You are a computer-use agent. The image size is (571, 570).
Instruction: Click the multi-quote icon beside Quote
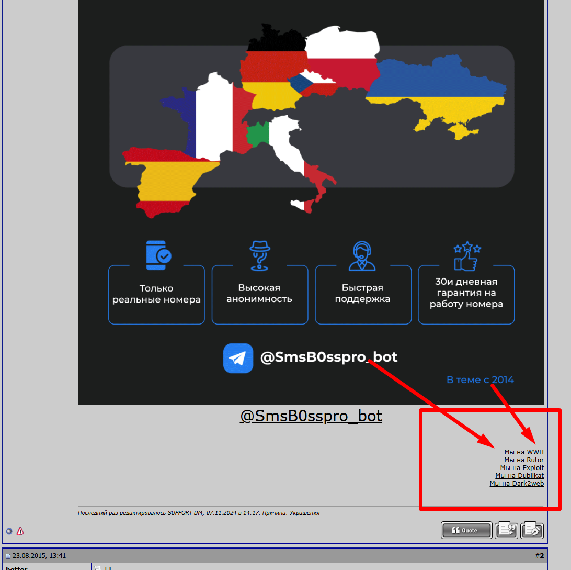click(x=506, y=530)
